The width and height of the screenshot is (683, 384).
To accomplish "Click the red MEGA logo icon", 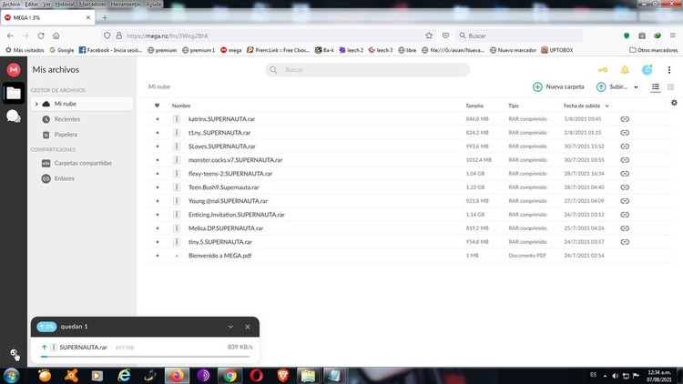I will point(14,69).
